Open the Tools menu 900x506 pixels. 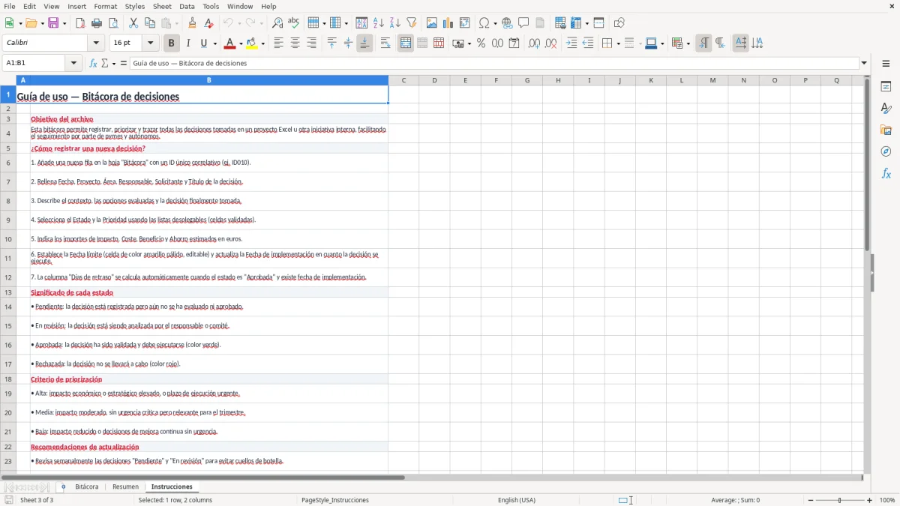tap(211, 6)
